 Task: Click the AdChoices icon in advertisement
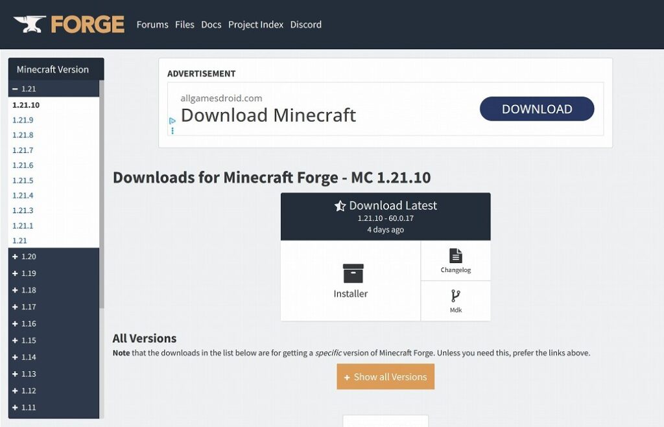point(172,121)
